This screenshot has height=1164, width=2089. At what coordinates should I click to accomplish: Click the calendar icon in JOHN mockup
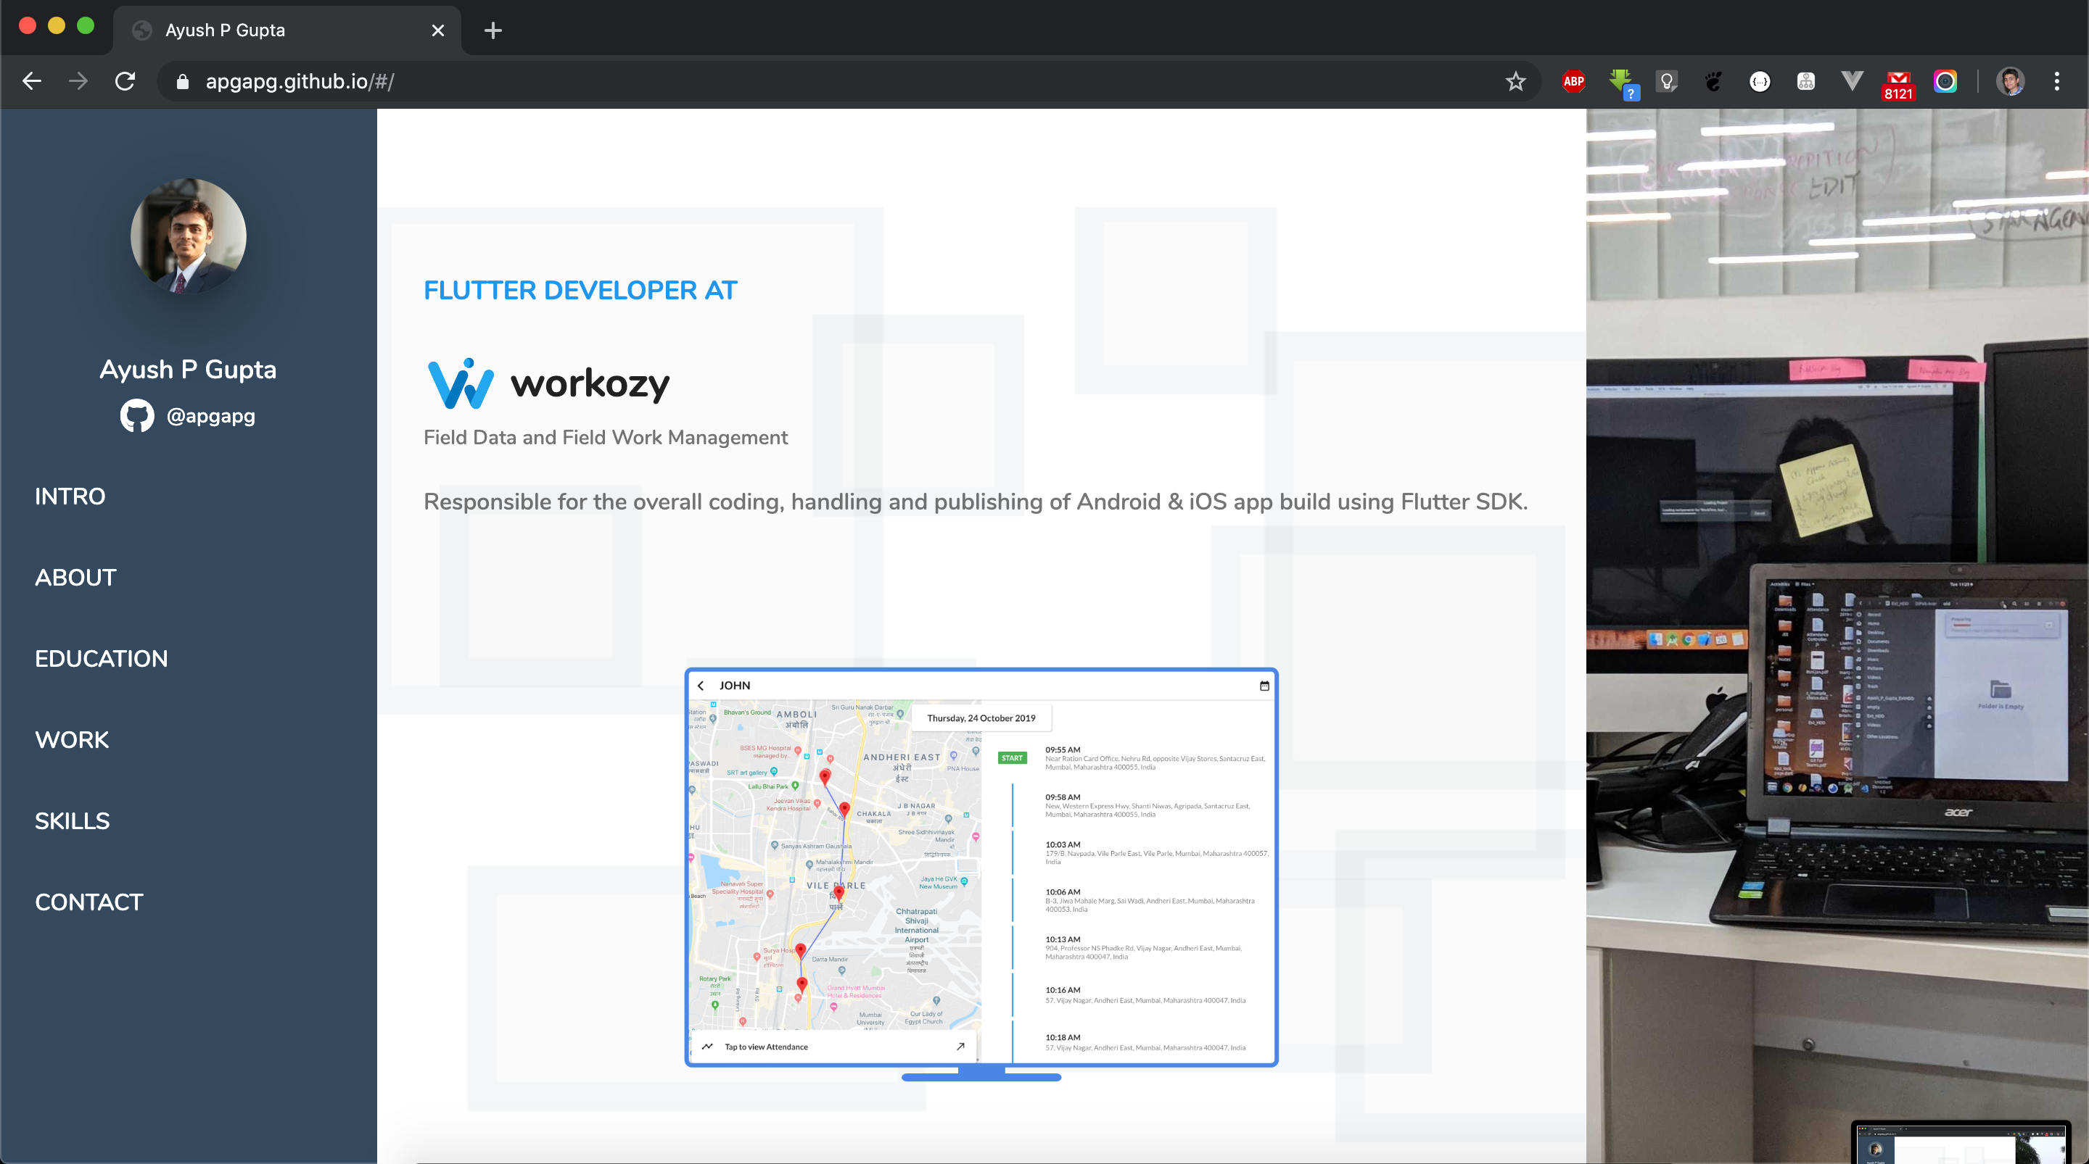[x=1264, y=686]
